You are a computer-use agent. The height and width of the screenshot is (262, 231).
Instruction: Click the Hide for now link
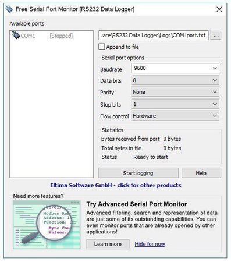(x=150, y=244)
